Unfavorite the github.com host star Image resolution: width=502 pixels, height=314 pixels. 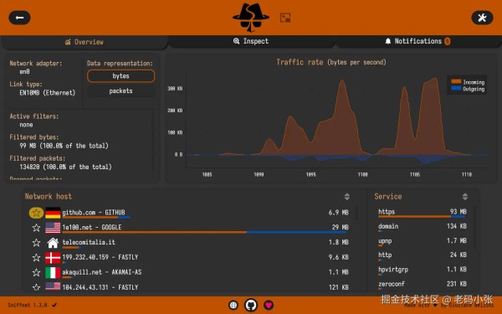pyautogui.click(x=36, y=213)
